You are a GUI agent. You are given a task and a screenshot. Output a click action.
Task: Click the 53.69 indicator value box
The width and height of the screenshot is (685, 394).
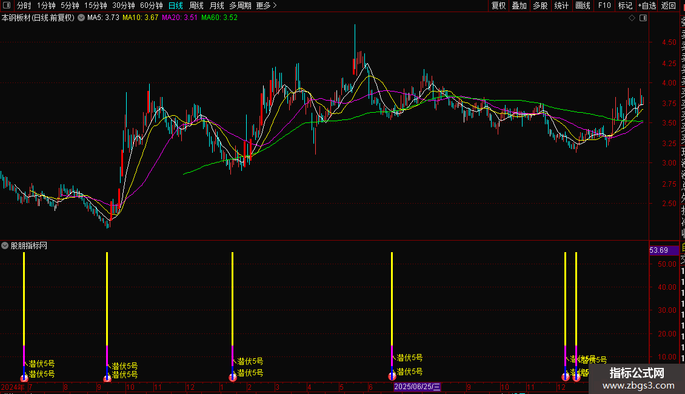(x=664, y=250)
